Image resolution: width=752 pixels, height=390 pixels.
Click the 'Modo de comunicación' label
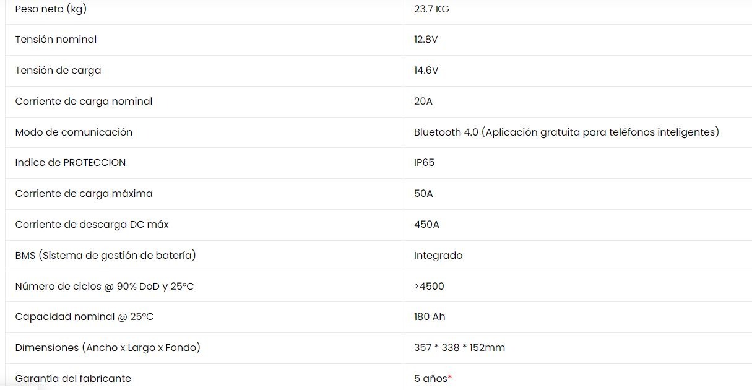click(x=74, y=132)
